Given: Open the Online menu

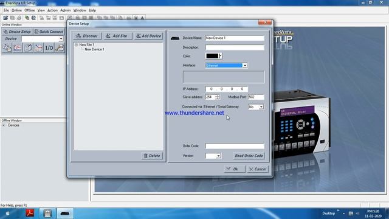Looking at the screenshot, I should click(x=16, y=10).
